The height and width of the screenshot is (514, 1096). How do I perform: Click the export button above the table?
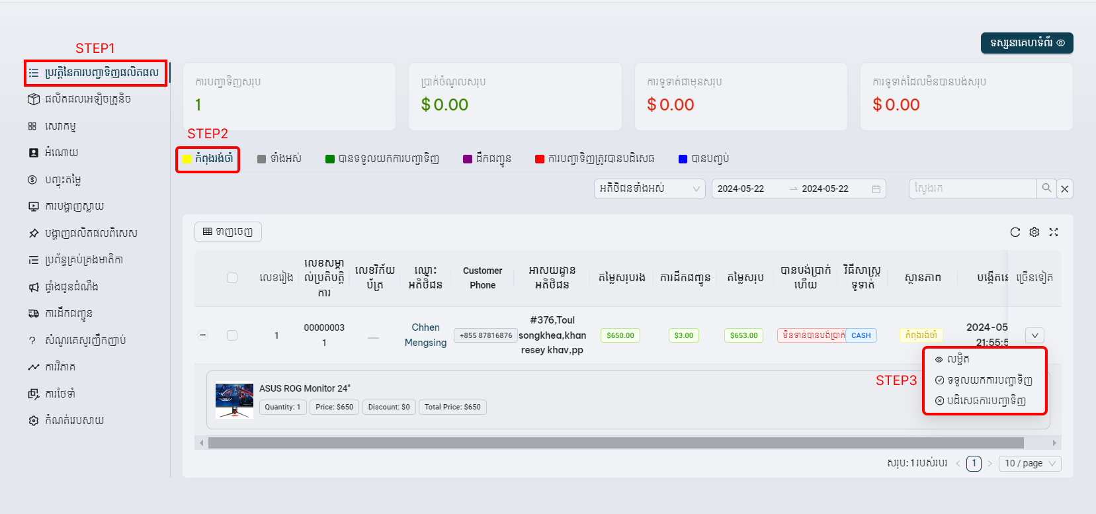click(x=228, y=232)
